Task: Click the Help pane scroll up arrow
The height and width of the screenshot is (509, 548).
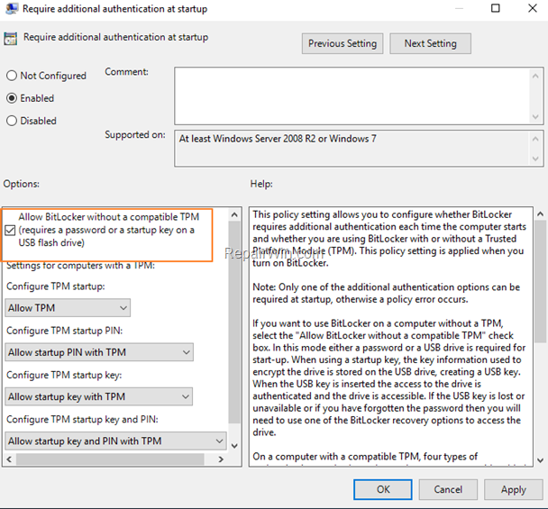Action: 540,214
